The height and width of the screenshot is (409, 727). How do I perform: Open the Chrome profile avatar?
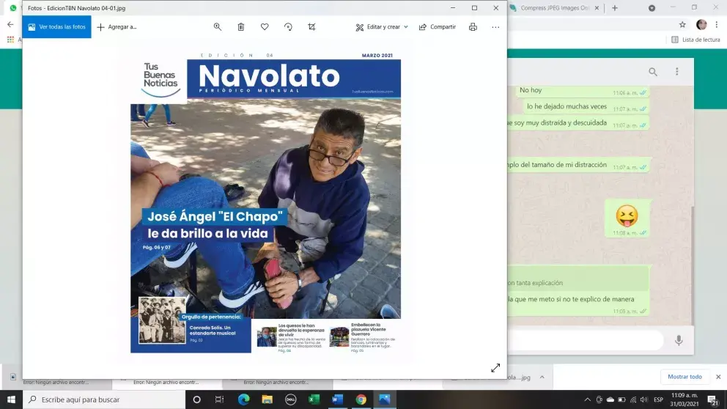pos(701,25)
